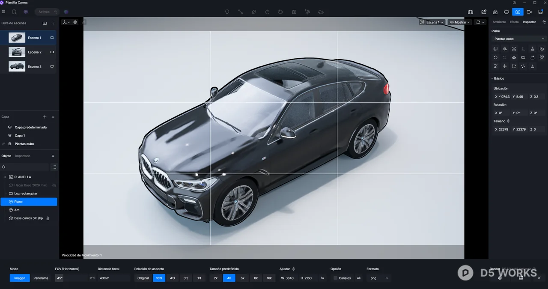Click the folder open icon in Inspector

pos(523,57)
